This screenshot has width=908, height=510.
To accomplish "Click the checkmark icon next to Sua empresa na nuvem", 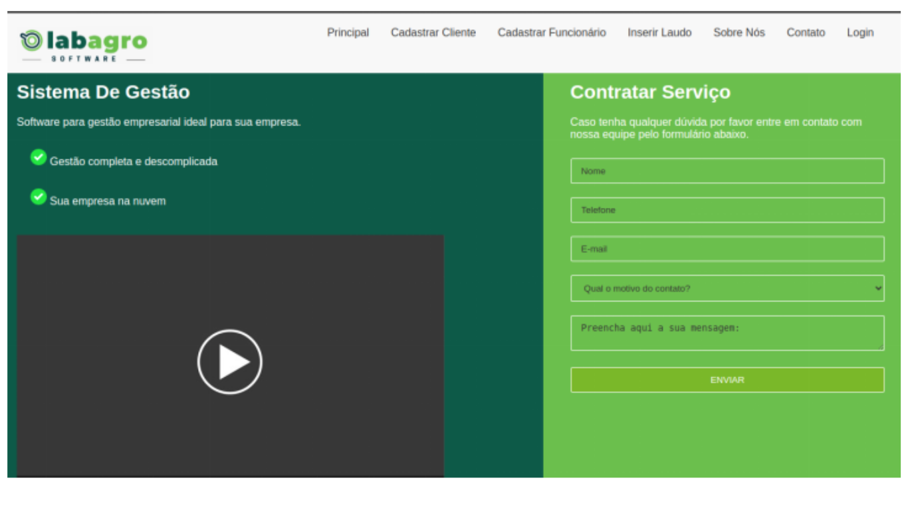I will tap(39, 197).
